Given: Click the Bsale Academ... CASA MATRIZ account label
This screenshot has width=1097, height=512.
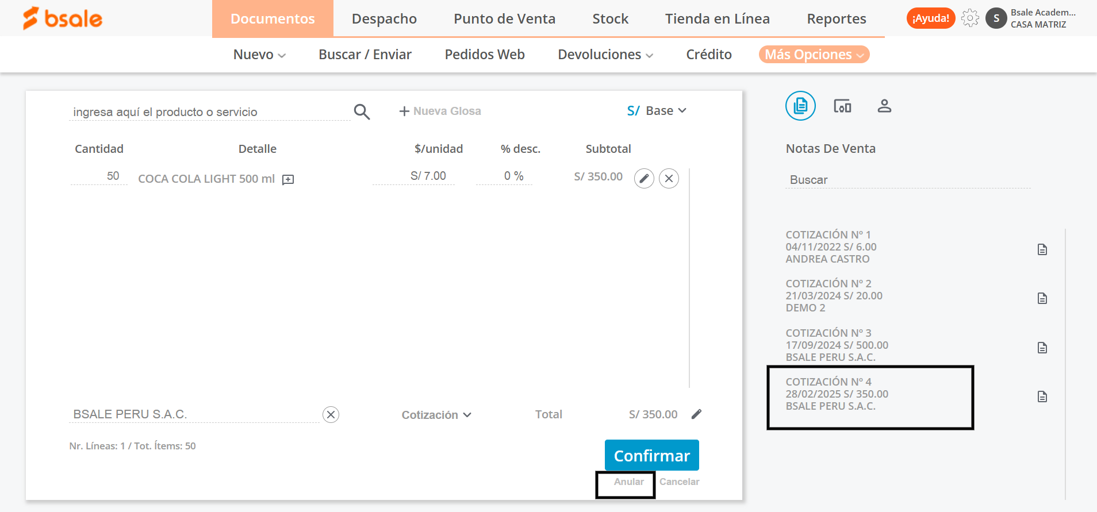Looking at the screenshot, I should [x=1043, y=18].
